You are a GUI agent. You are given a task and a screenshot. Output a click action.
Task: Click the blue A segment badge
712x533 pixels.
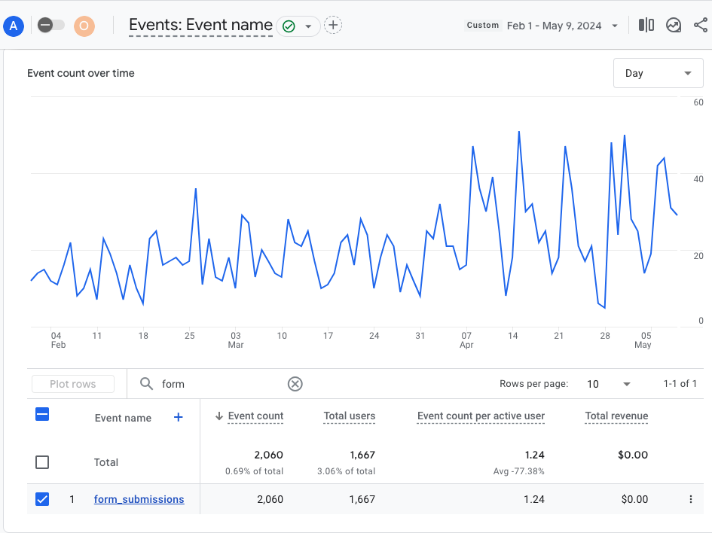pyautogui.click(x=14, y=26)
